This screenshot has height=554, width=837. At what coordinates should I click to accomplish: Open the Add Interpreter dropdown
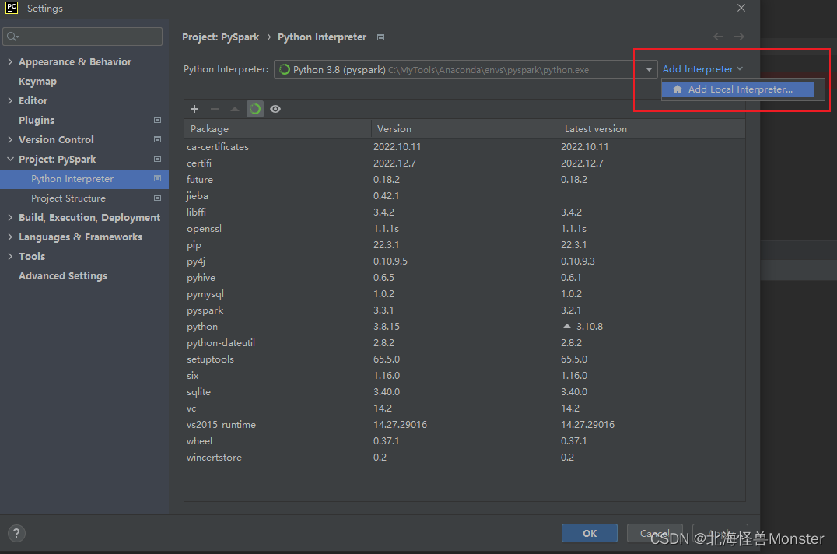(x=702, y=68)
